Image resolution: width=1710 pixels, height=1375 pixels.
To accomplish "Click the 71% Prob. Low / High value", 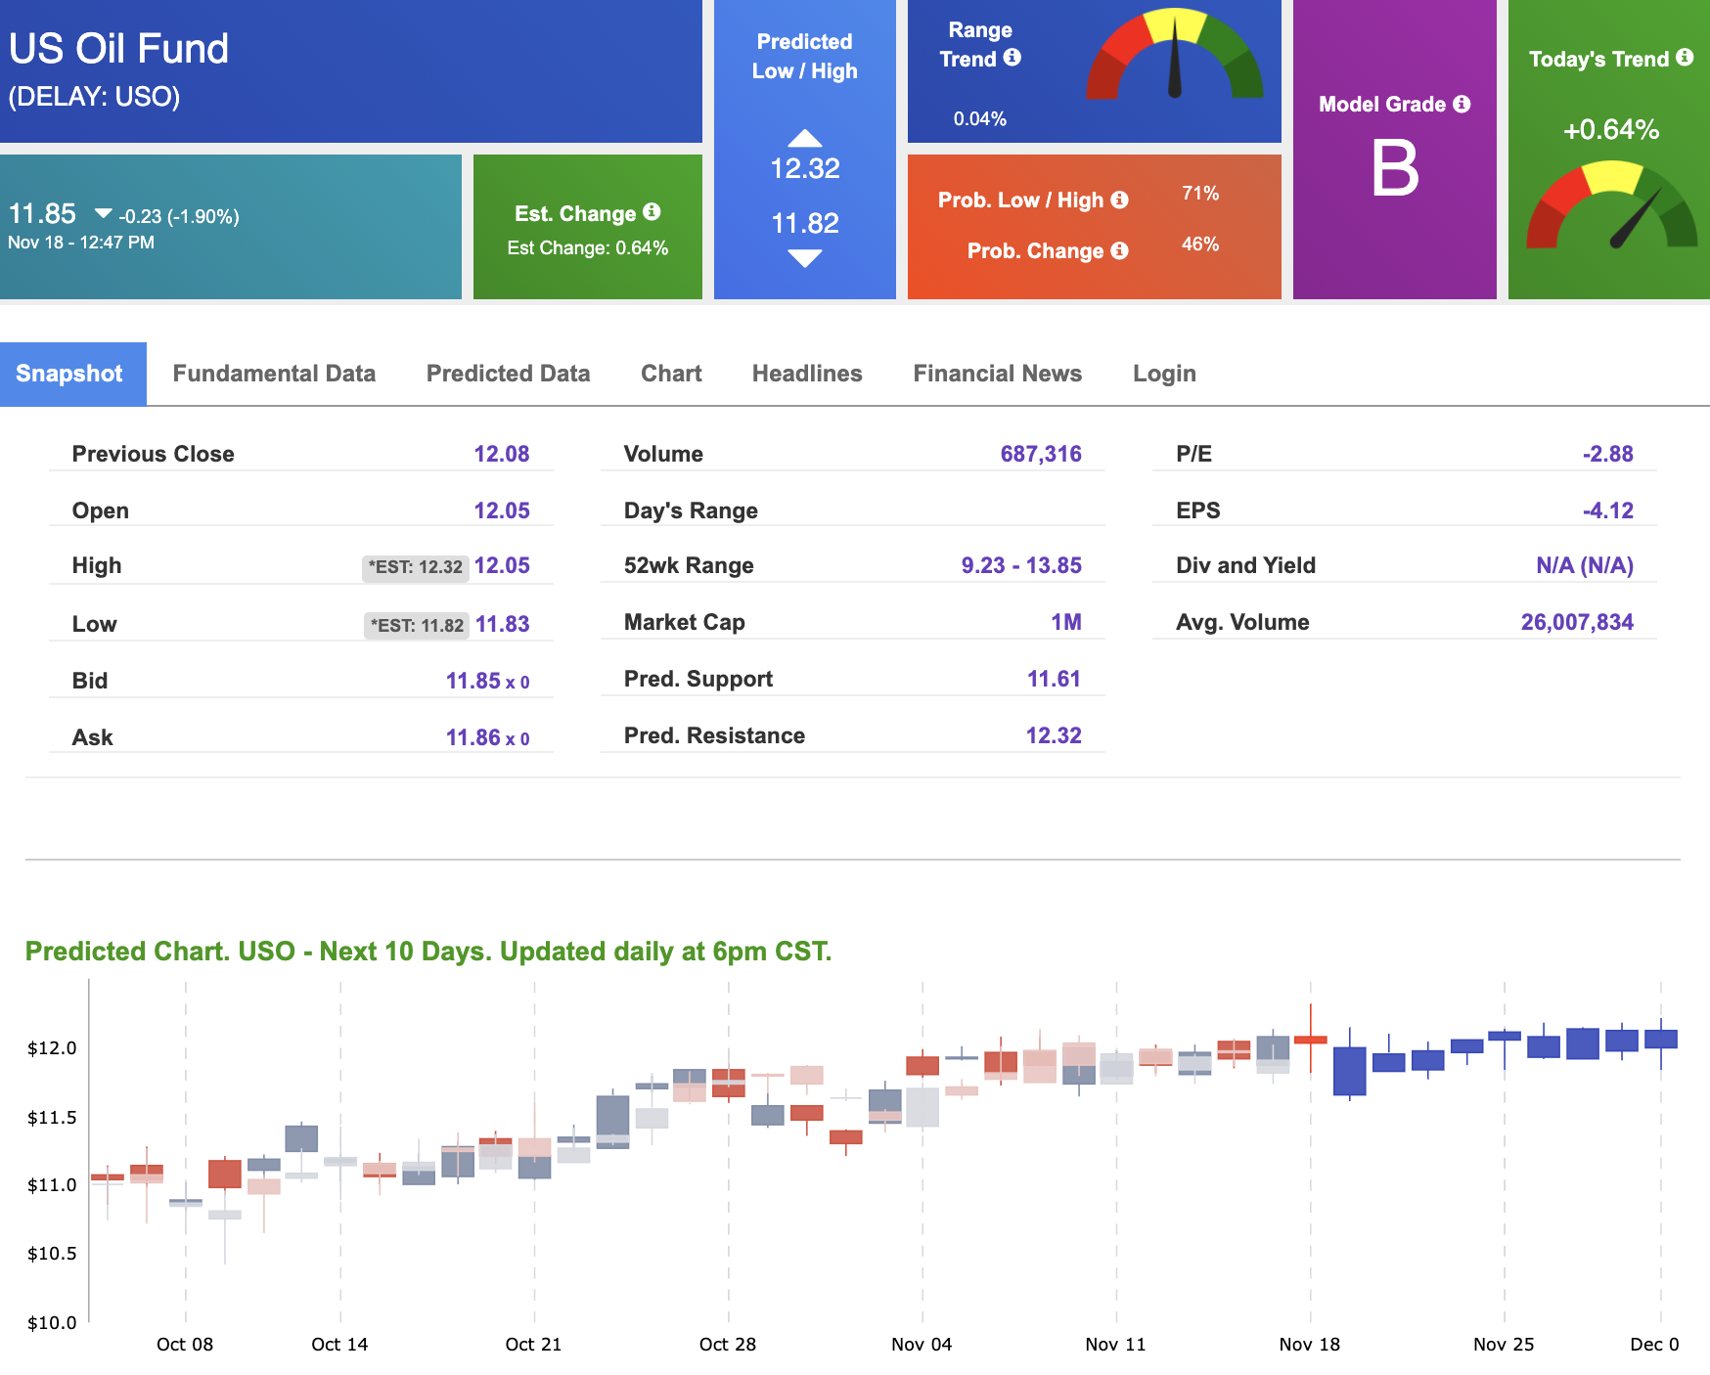I will click(1200, 194).
